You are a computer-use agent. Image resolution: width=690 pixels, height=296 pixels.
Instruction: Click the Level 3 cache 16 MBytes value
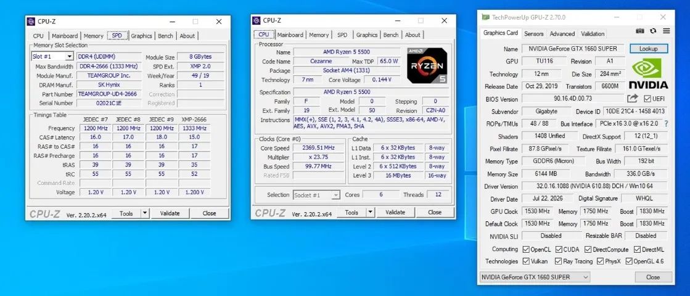(x=398, y=175)
